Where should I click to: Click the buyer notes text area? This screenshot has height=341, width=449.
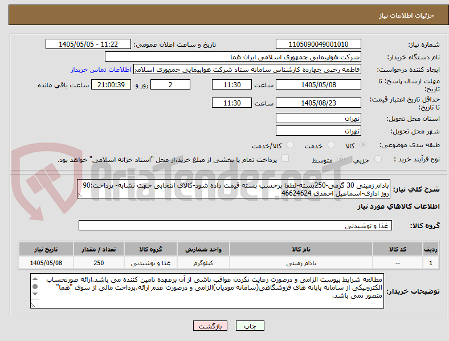point(207,291)
